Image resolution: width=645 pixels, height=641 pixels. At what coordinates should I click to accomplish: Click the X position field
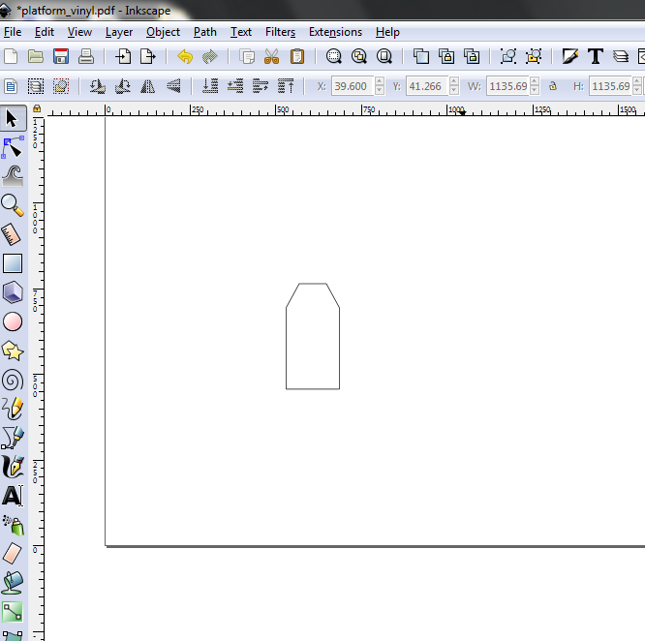pos(353,86)
